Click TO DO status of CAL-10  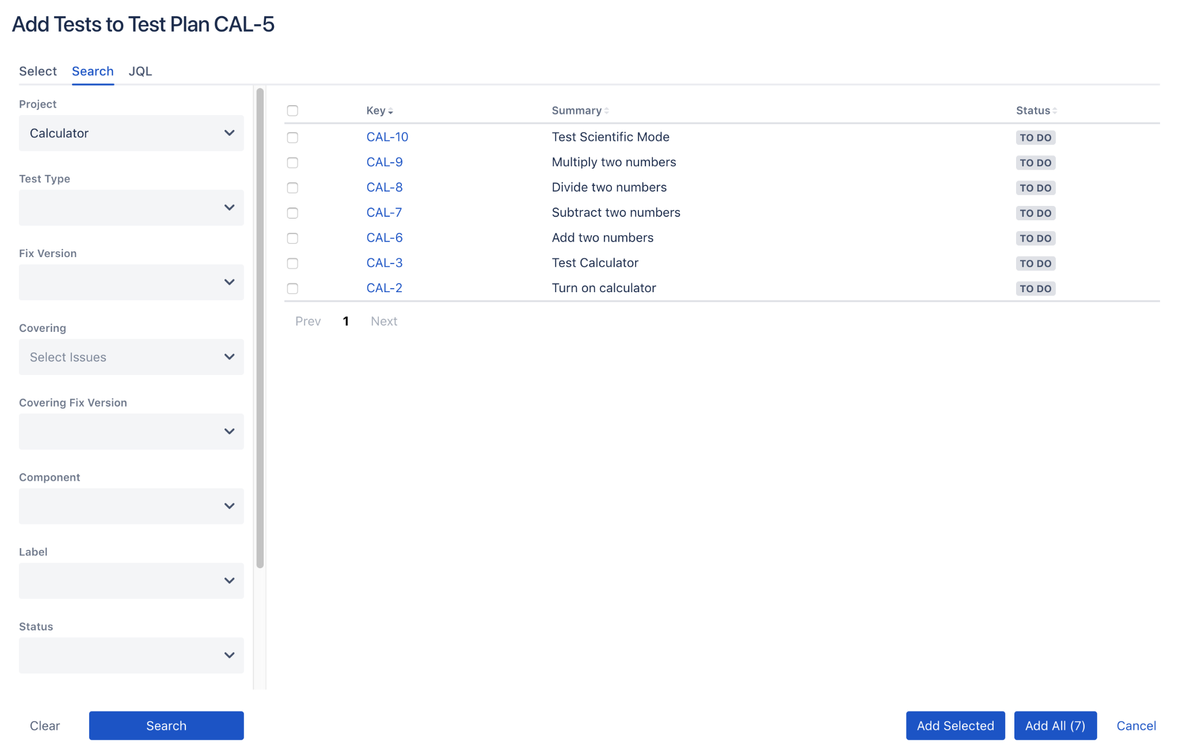(x=1036, y=137)
